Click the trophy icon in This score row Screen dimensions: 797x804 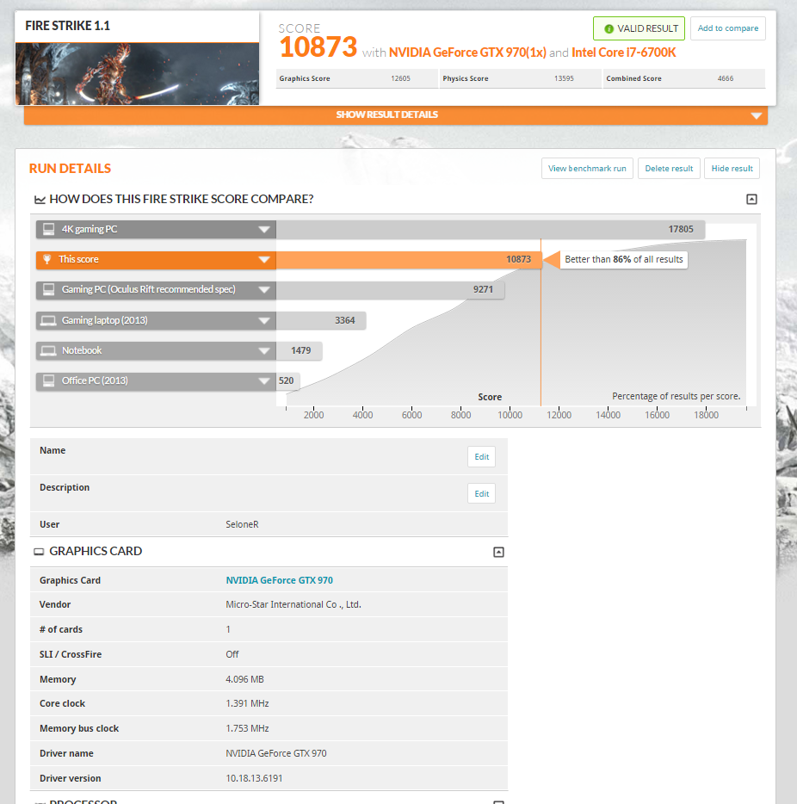pos(46,259)
